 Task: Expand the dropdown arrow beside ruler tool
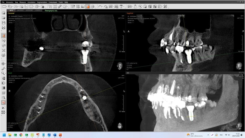[7, 7]
